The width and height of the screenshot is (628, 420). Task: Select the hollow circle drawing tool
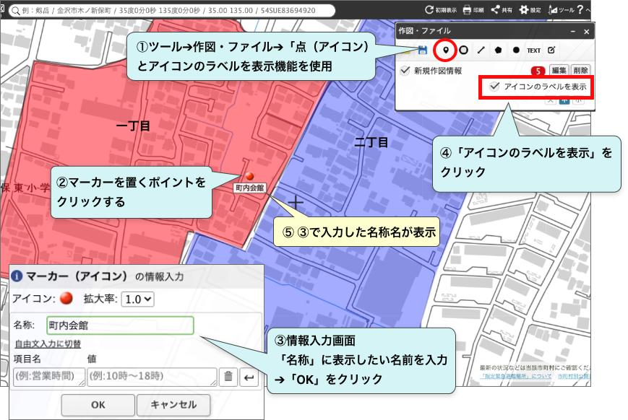coord(464,51)
